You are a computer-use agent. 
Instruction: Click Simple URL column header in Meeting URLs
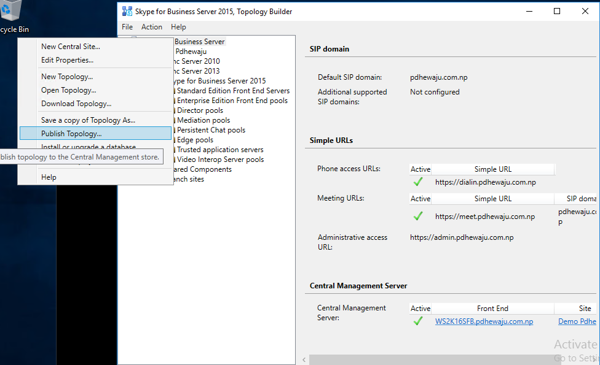pos(493,199)
